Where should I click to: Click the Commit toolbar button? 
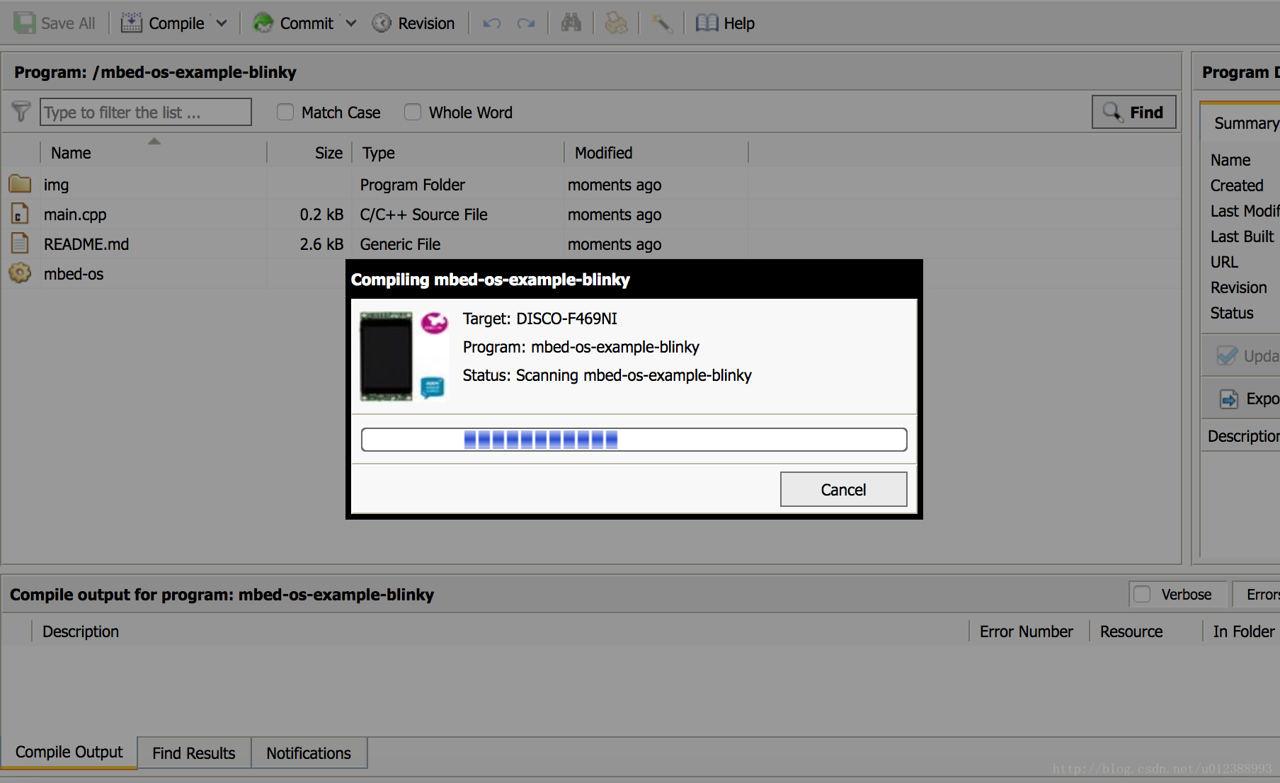pos(293,23)
